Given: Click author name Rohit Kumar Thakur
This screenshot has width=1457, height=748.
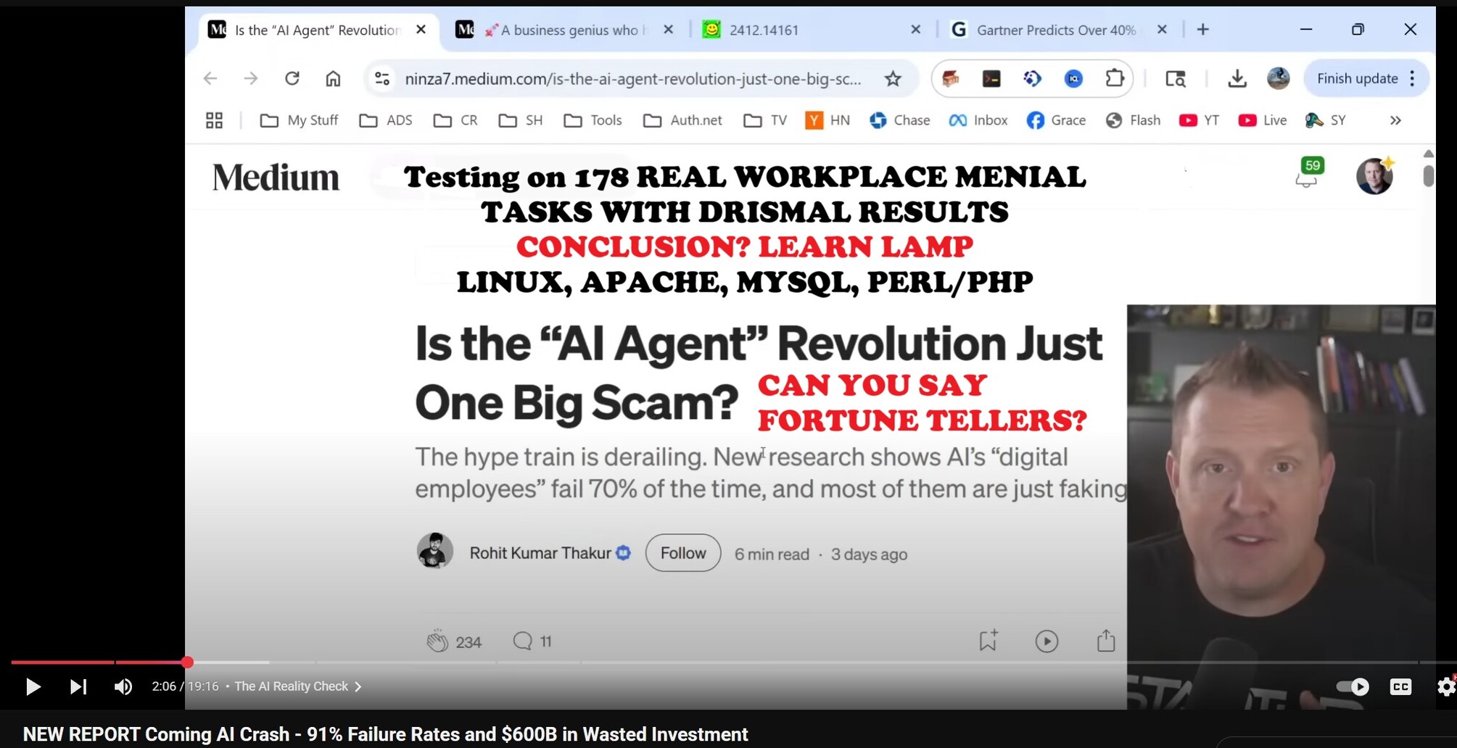Looking at the screenshot, I should click(540, 553).
